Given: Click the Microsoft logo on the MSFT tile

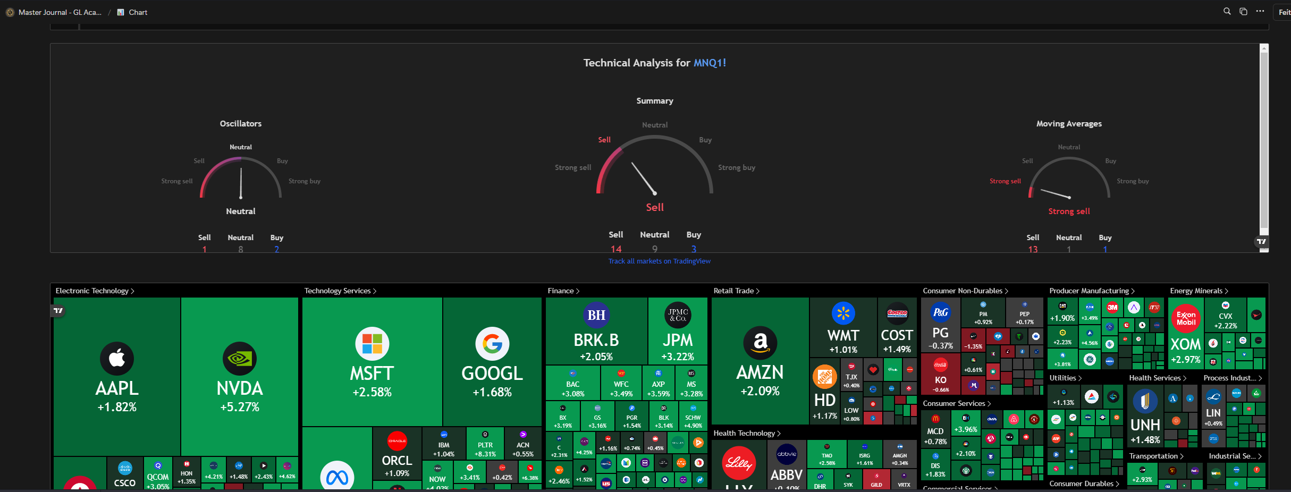Looking at the screenshot, I should (x=372, y=344).
